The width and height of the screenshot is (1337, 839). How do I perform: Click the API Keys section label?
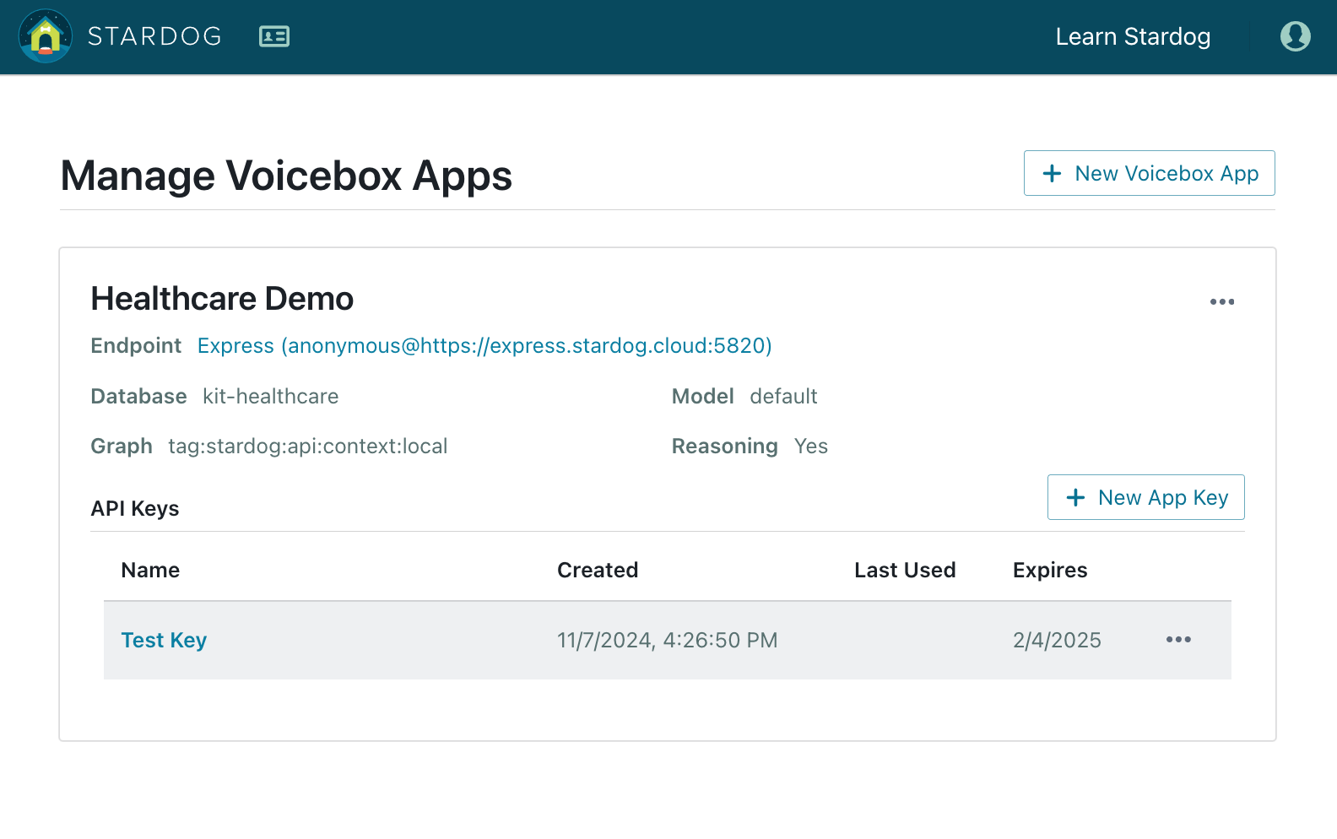coord(135,509)
